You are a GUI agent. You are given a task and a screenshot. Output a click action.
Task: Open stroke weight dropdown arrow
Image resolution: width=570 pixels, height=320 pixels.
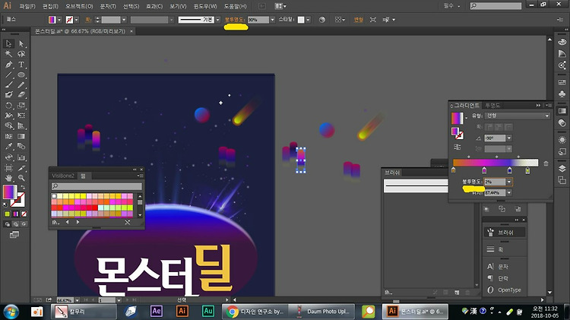click(x=124, y=20)
